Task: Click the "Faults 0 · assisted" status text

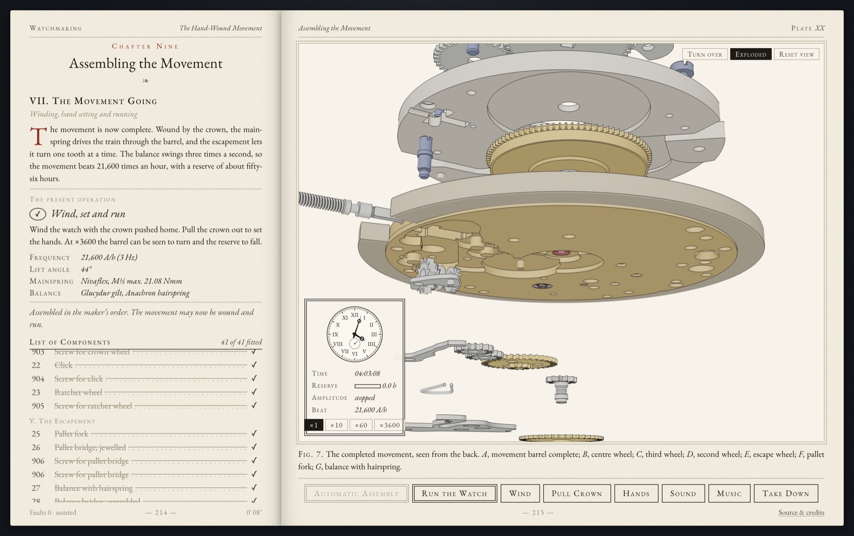Action: tap(53, 513)
